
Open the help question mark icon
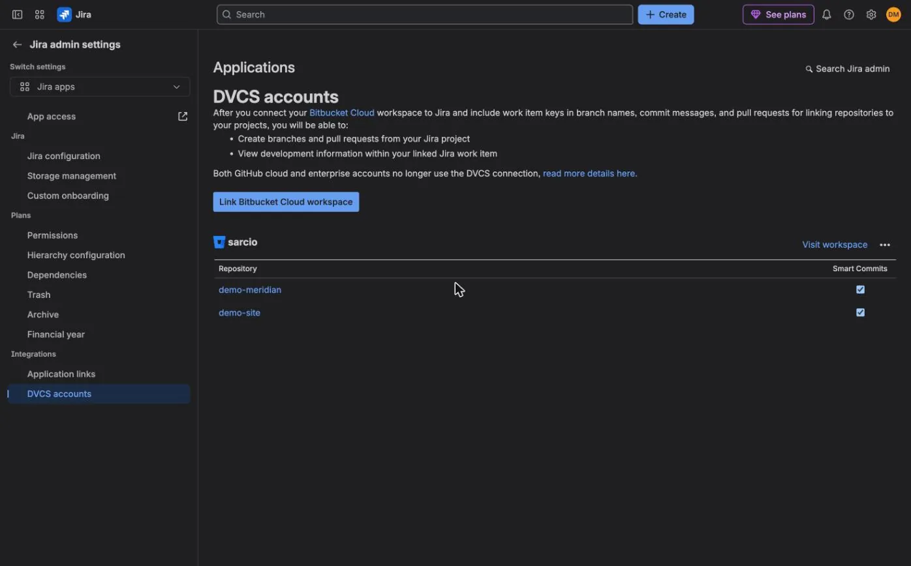coord(849,14)
